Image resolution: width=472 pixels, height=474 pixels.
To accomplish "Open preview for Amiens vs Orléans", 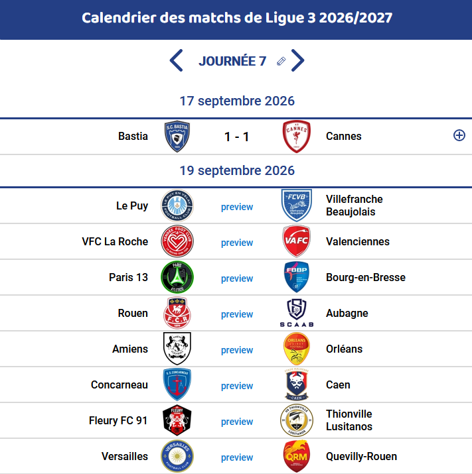I will click(x=237, y=350).
